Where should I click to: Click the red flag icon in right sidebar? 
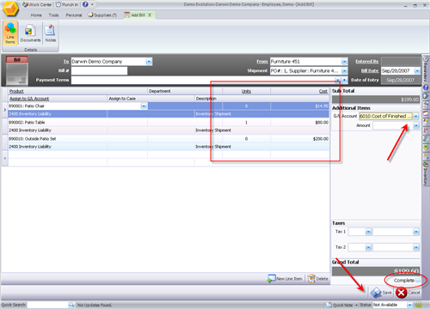pos(426,130)
